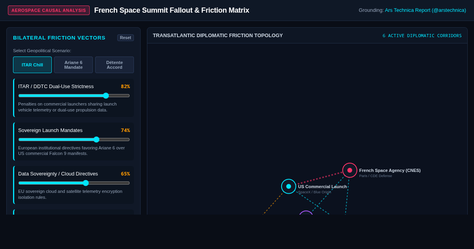The image size is (474, 249).
Task: Select the ITAR Chill scenario
Action: click(x=32, y=65)
